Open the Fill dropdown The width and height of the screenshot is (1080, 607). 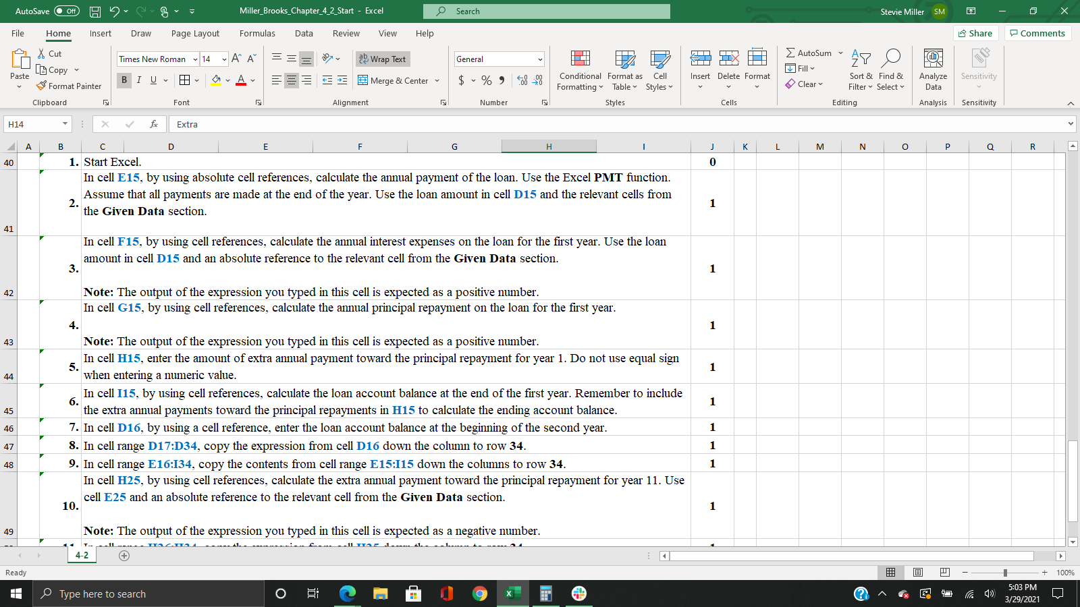(x=801, y=69)
